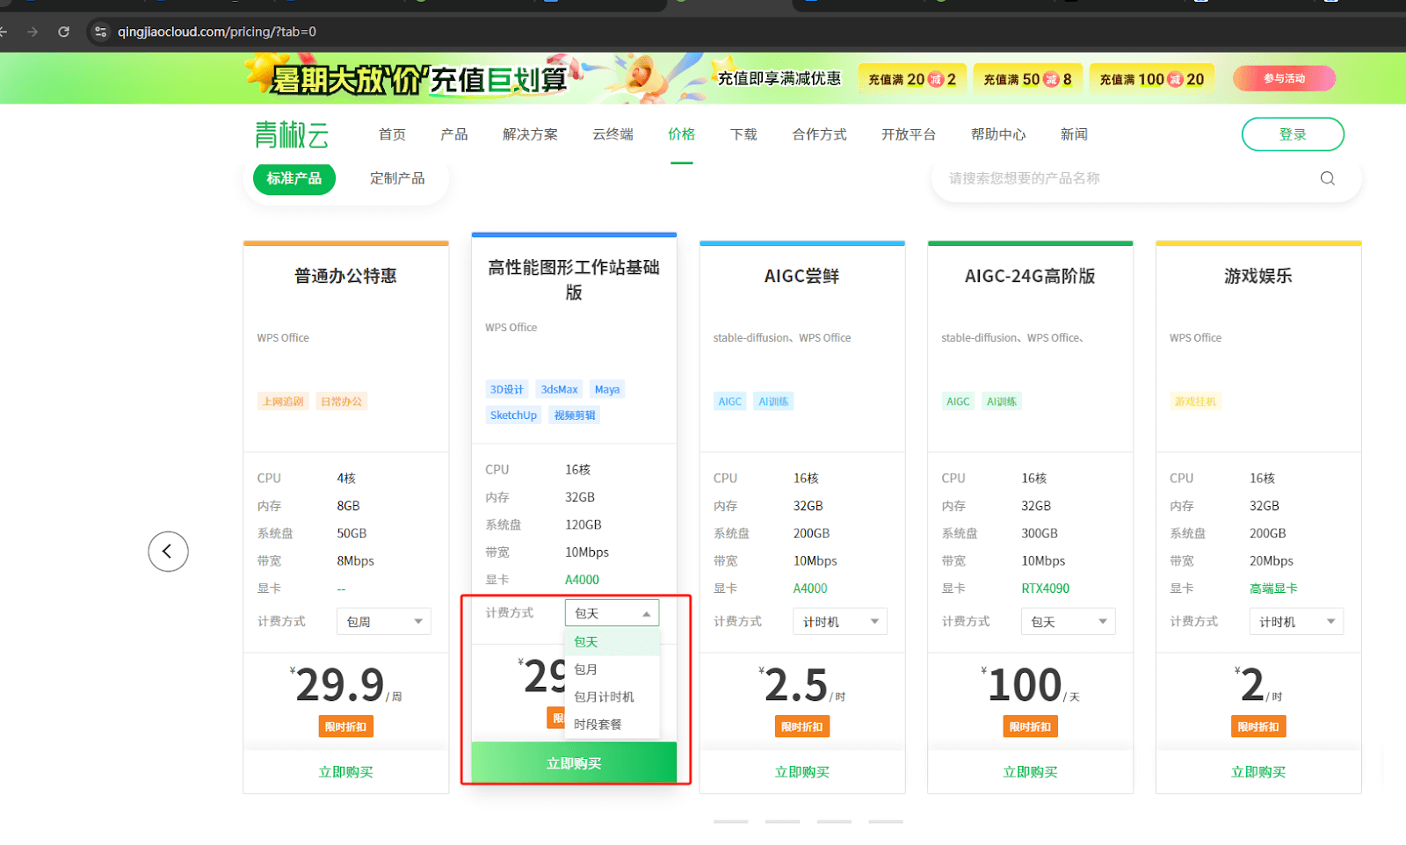Click 参与活动 button in the banner
The height and width of the screenshot is (845, 1406).
pyautogui.click(x=1284, y=79)
